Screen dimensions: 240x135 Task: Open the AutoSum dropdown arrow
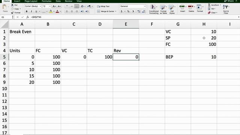pyautogui.click(x=220, y=5)
